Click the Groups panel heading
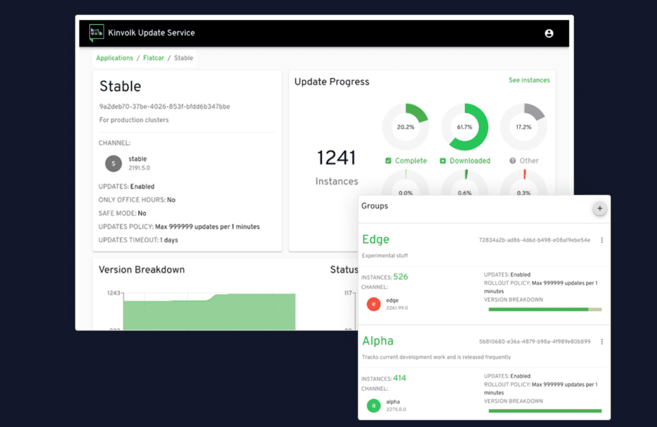 [375, 206]
